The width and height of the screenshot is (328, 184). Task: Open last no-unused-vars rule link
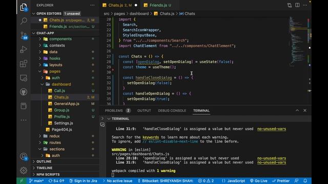272,163
